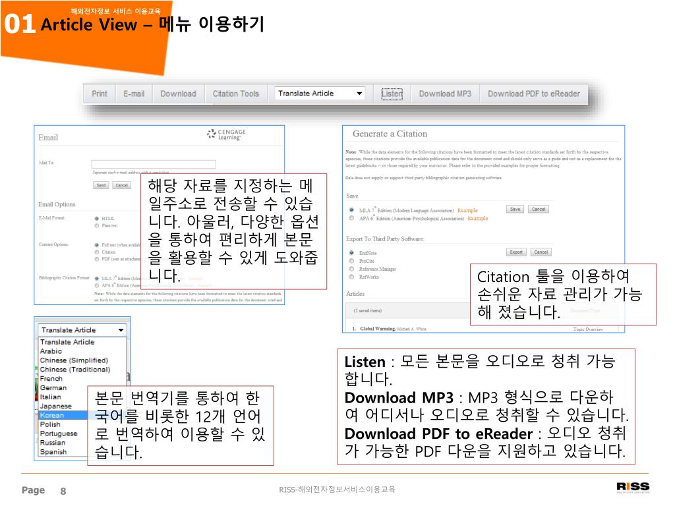
Task: Click Download in the article toolbar
Action: 178,94
